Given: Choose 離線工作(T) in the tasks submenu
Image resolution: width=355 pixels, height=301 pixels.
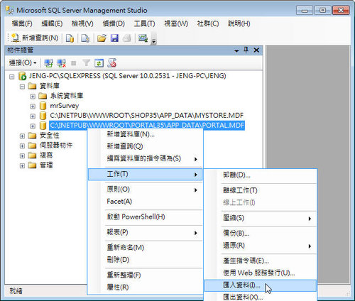Looking at the screenshot, I should tap(261, 190).
